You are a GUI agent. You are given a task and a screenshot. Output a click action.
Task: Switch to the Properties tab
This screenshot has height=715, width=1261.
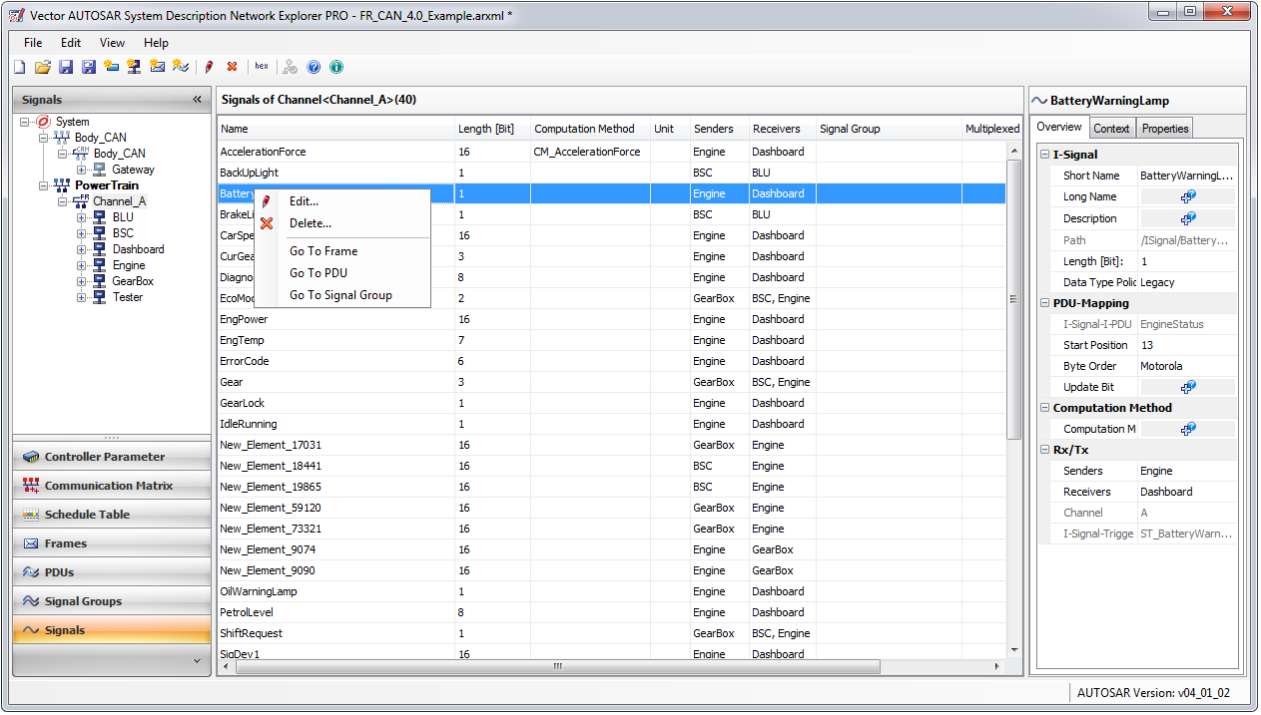click(x=1164, y=128)
